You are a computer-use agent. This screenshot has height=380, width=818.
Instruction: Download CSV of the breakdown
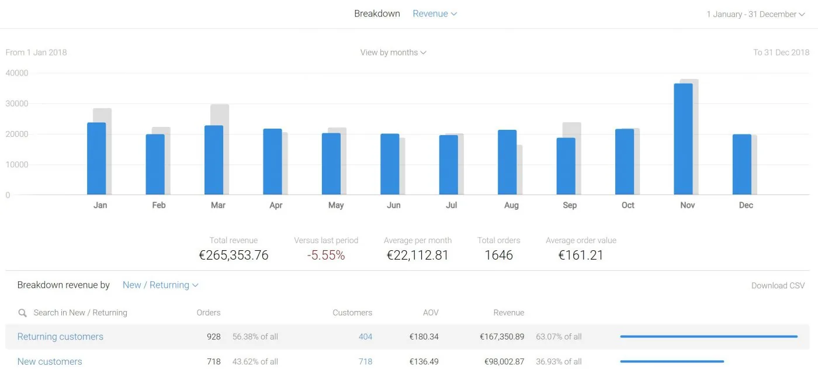point(778,285)
